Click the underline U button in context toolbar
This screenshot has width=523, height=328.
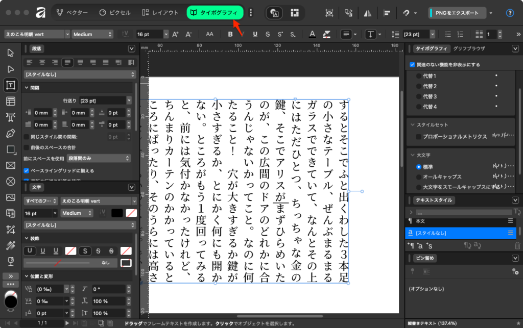255,34
